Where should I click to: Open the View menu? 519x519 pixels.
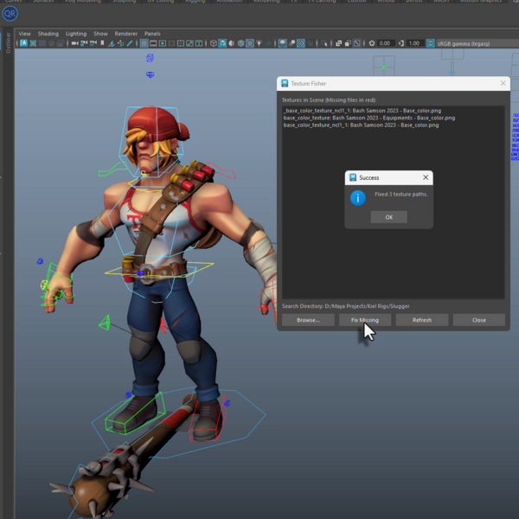(x=24, y=34)
